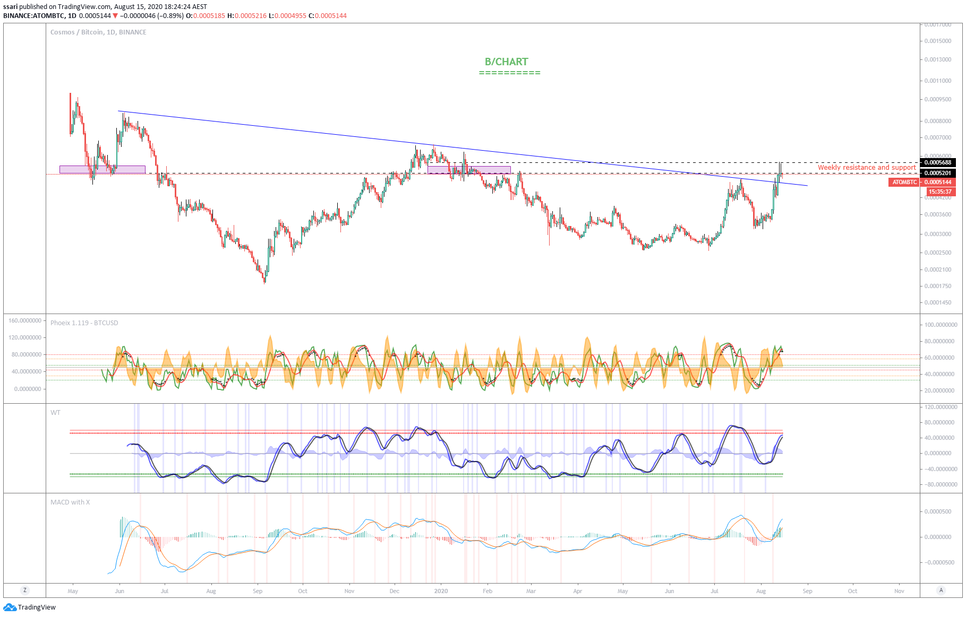Click the ATOMBTC red symbol tag
This screenshot has height=617, width=966.
904,182
